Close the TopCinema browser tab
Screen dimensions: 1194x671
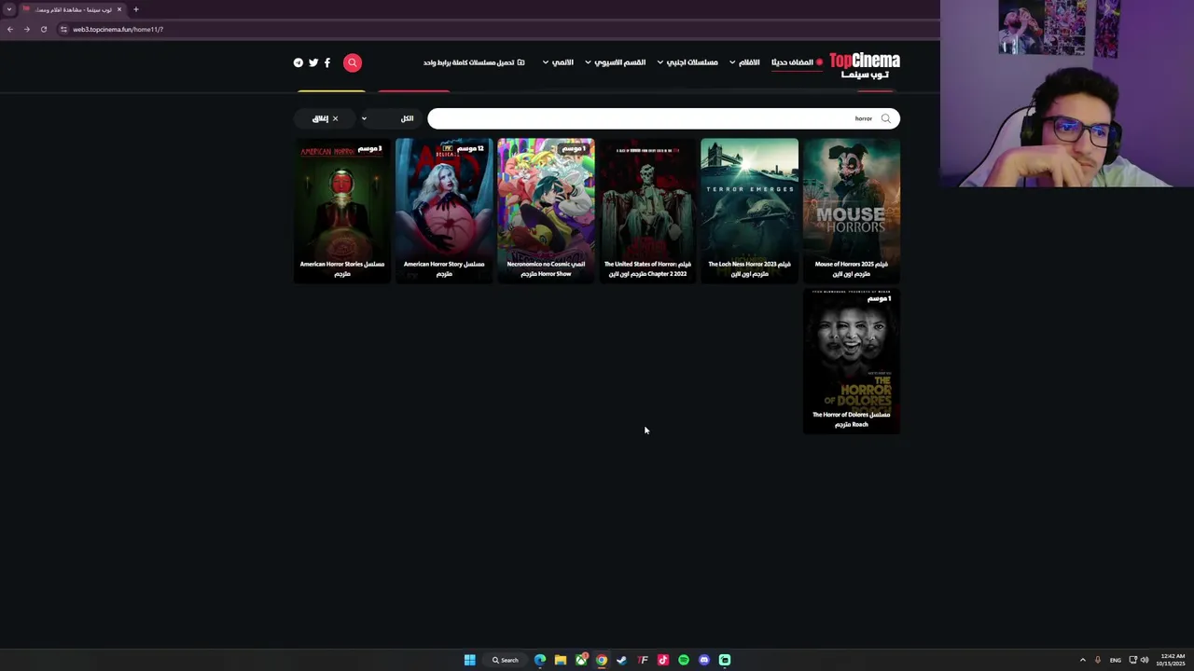119,9
